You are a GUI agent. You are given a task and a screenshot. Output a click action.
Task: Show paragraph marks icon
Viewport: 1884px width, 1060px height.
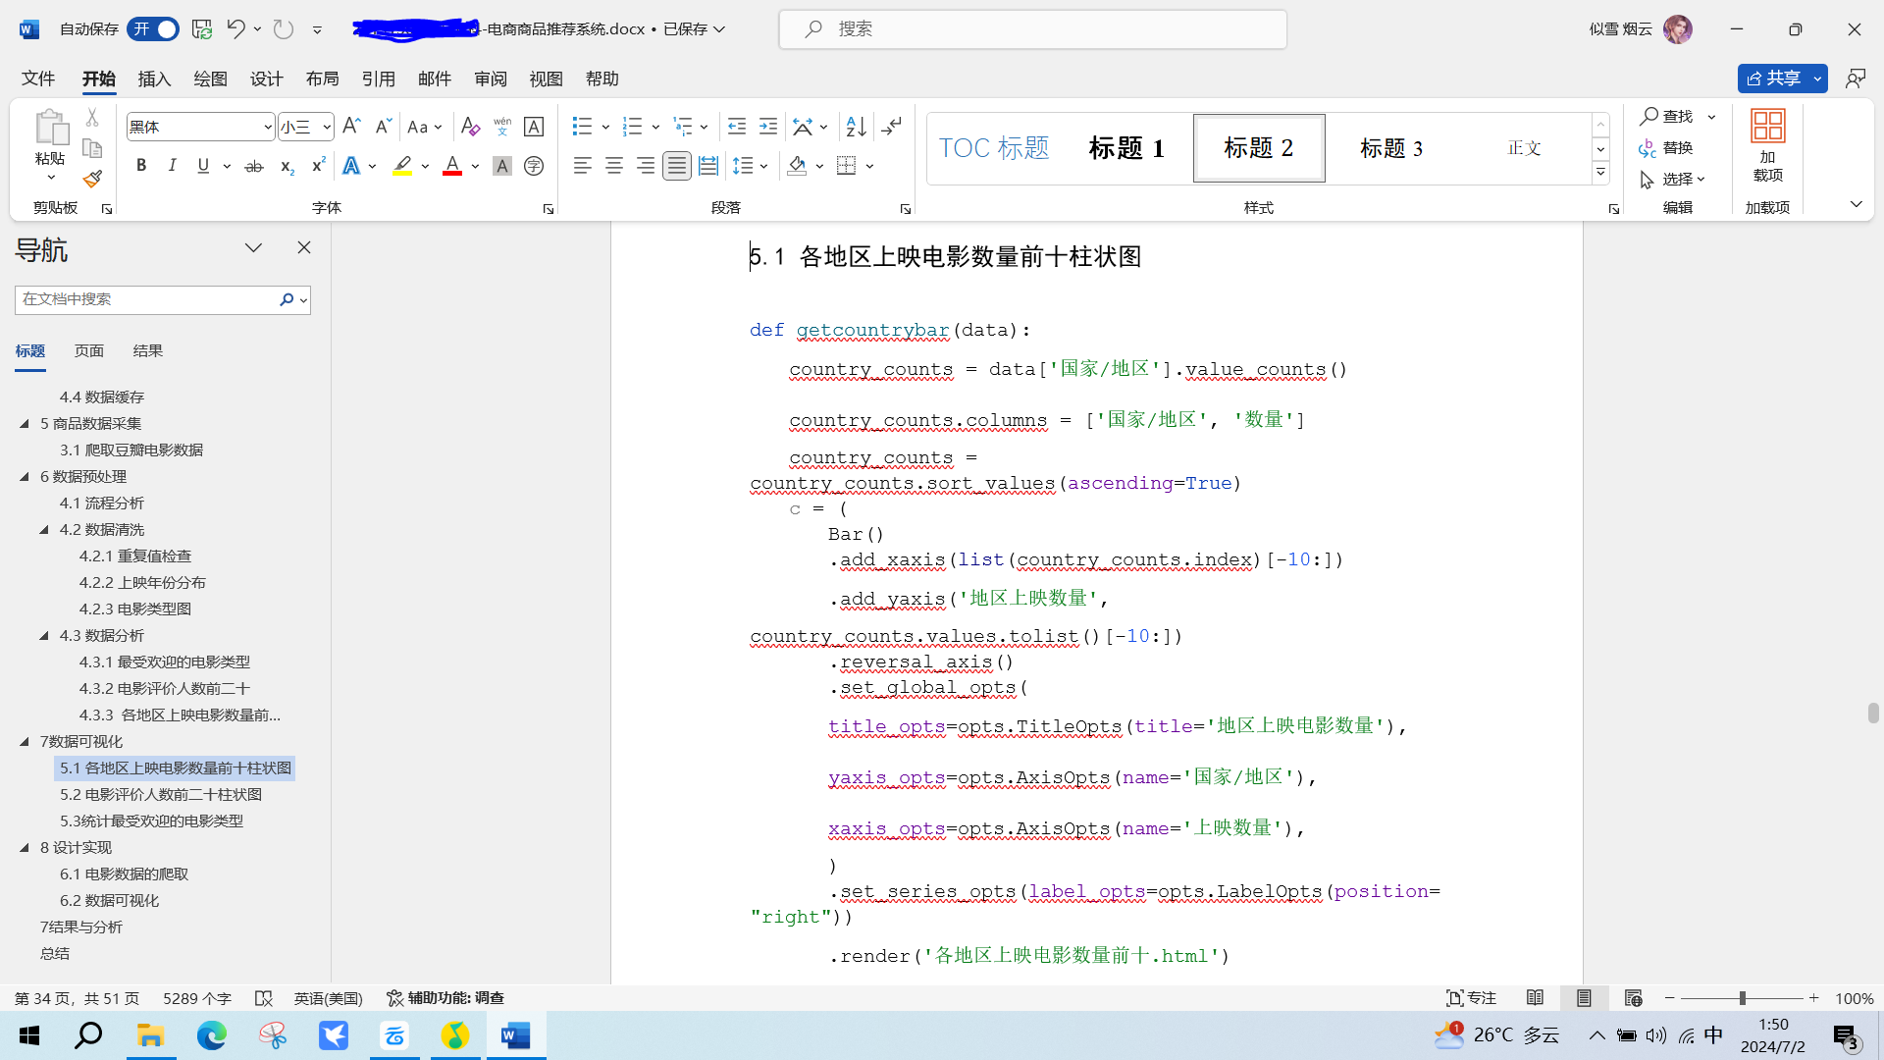[891, 127]
